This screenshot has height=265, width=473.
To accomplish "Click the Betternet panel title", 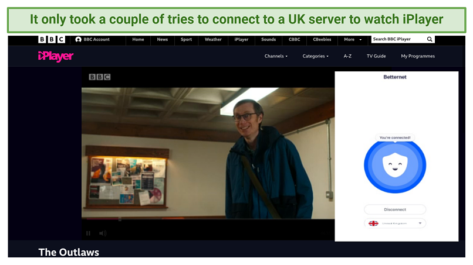I will pos(395,77).
